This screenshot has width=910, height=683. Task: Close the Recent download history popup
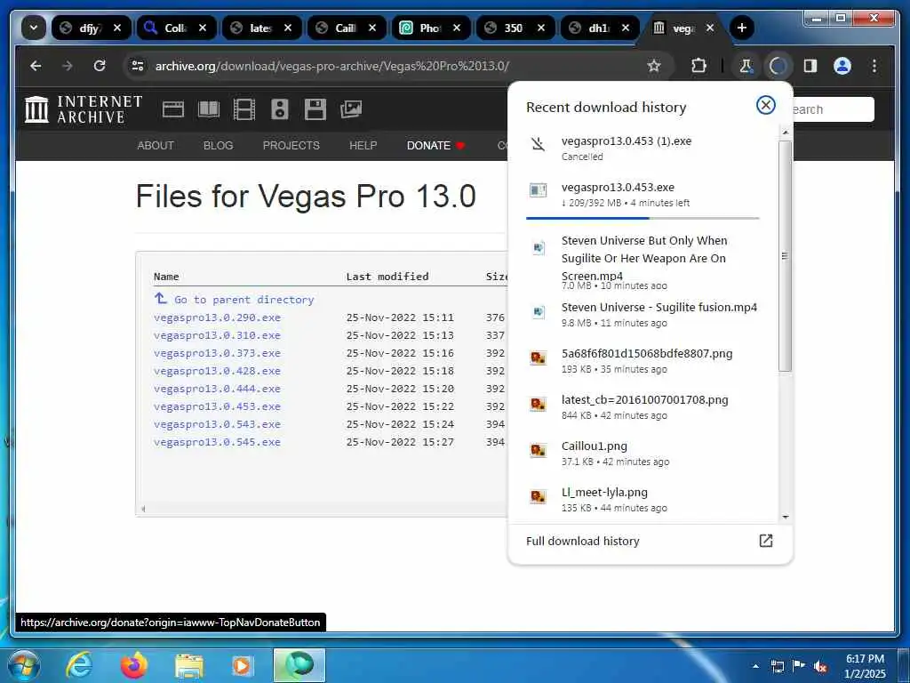click(x=765, y=105)
